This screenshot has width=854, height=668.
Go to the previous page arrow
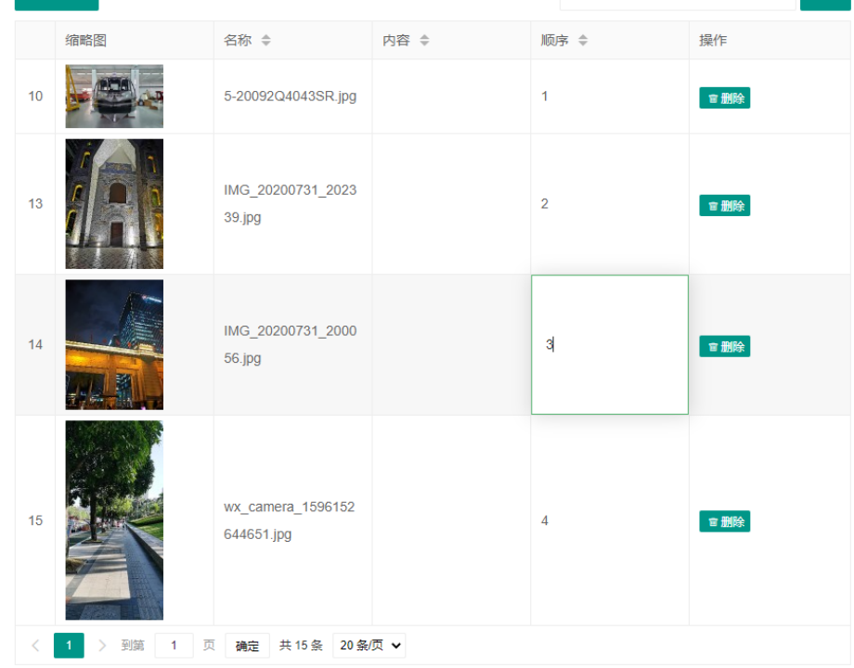[35, 646]
